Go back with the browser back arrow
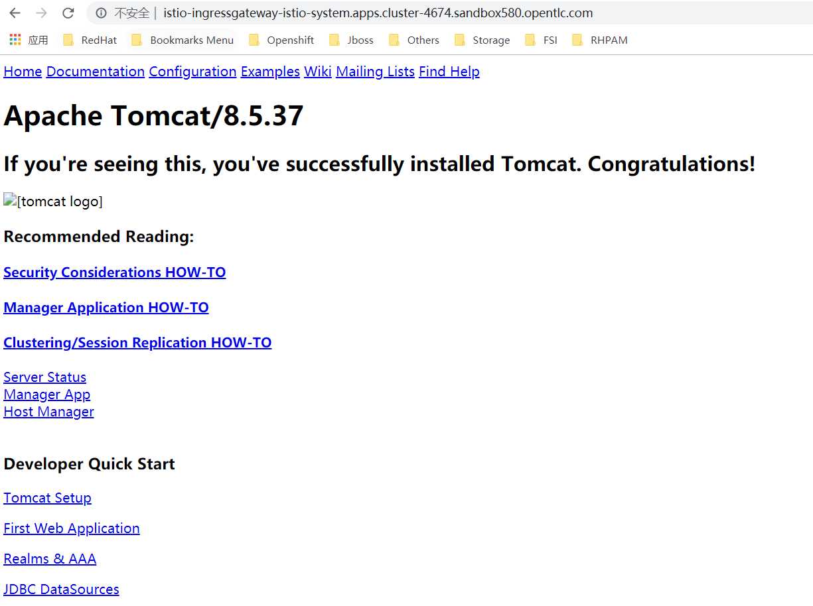This screenshot has width=813, height=606. point(15,13)
